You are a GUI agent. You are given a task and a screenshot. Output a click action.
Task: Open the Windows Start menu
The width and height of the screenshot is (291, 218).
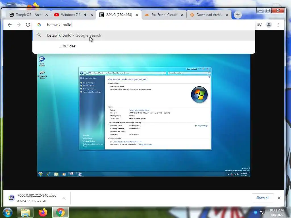click(x=8, y=212)
